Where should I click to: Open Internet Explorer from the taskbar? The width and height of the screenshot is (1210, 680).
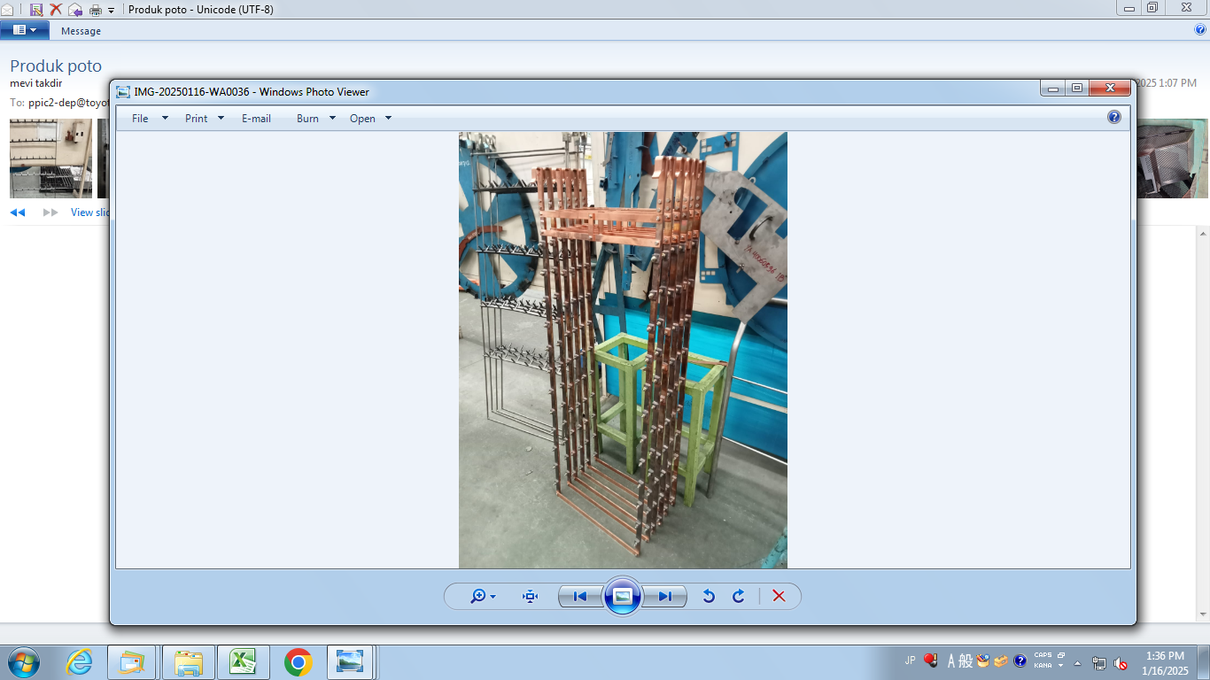point(79,662)
